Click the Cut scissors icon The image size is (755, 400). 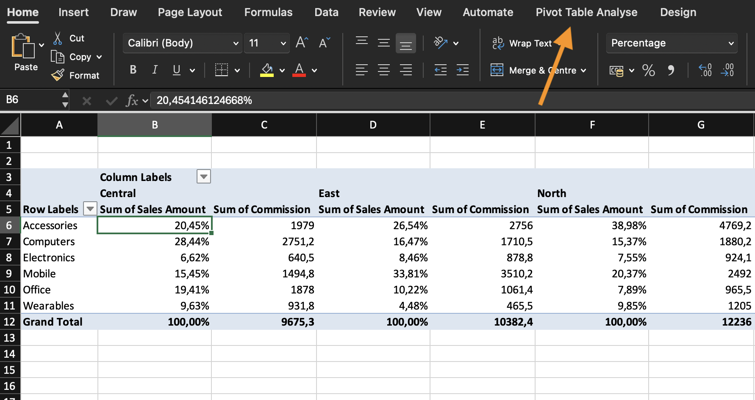tap(58, 38)
